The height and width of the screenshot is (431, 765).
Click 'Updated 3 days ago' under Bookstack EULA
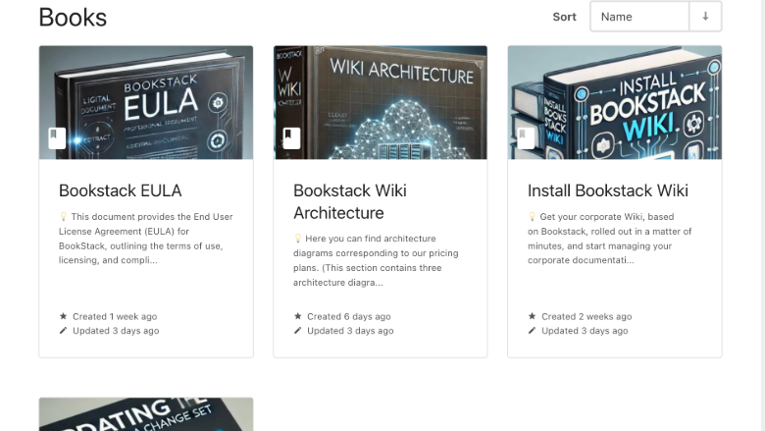point(116,331)
